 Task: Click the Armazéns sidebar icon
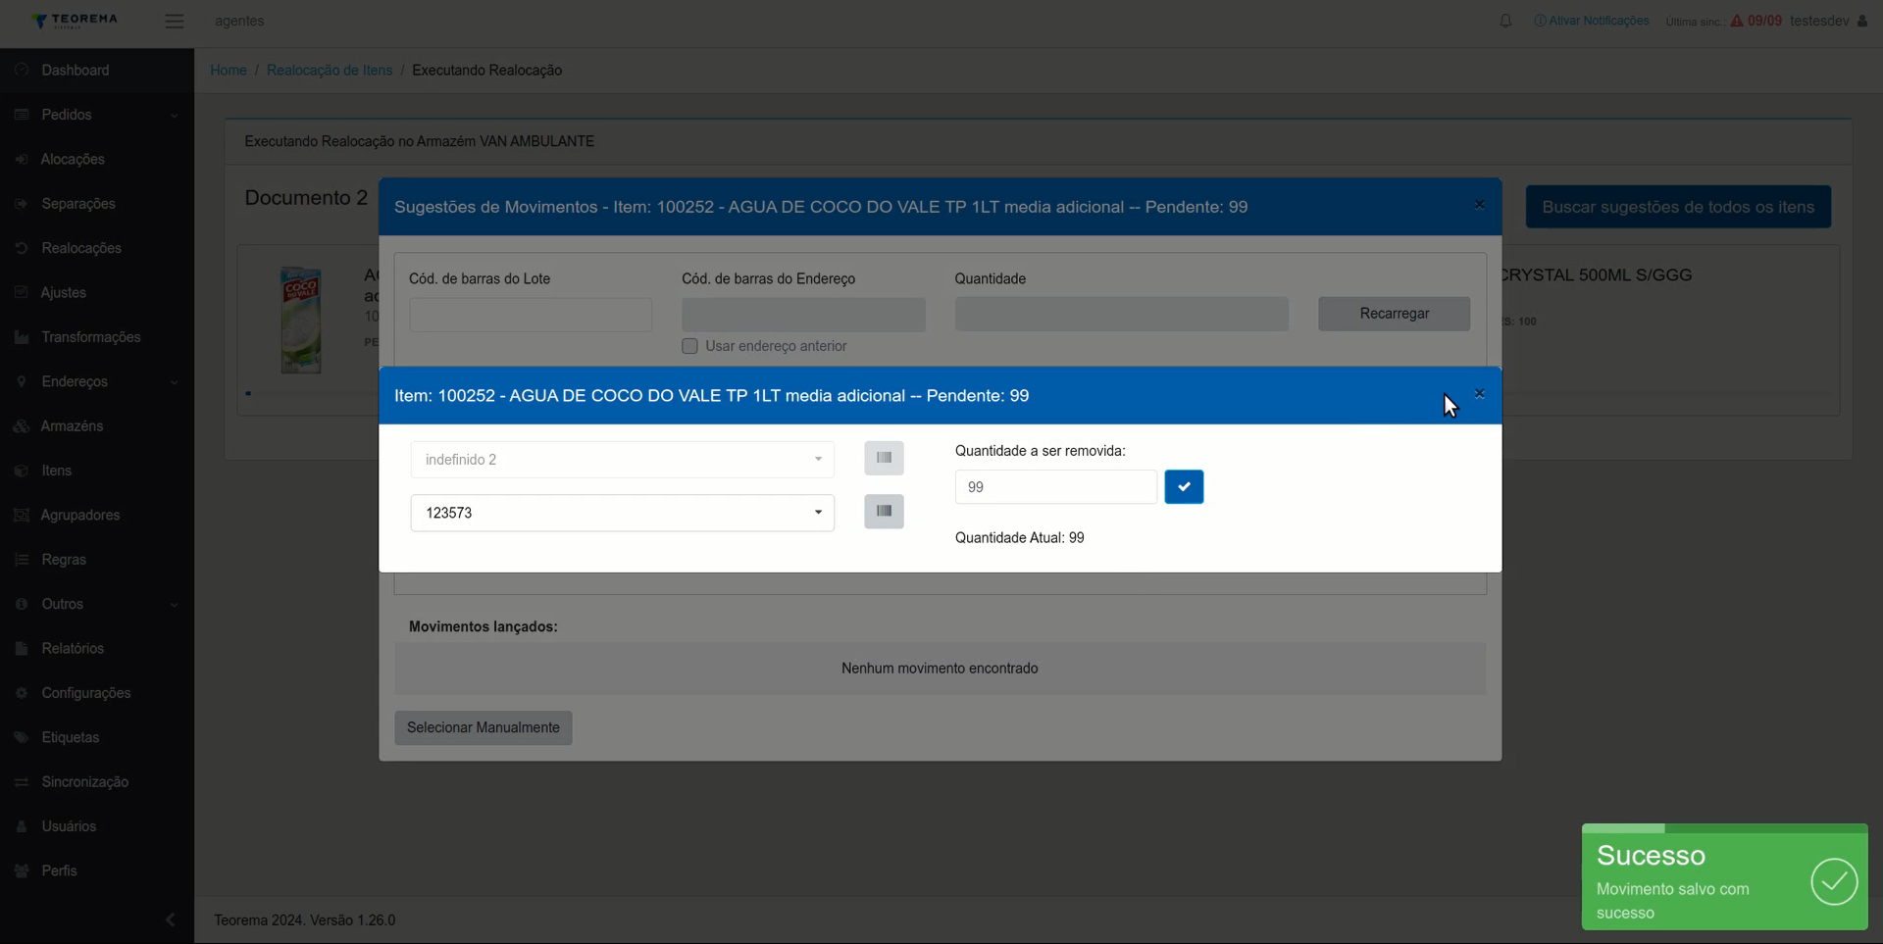(x=22, y=426)
